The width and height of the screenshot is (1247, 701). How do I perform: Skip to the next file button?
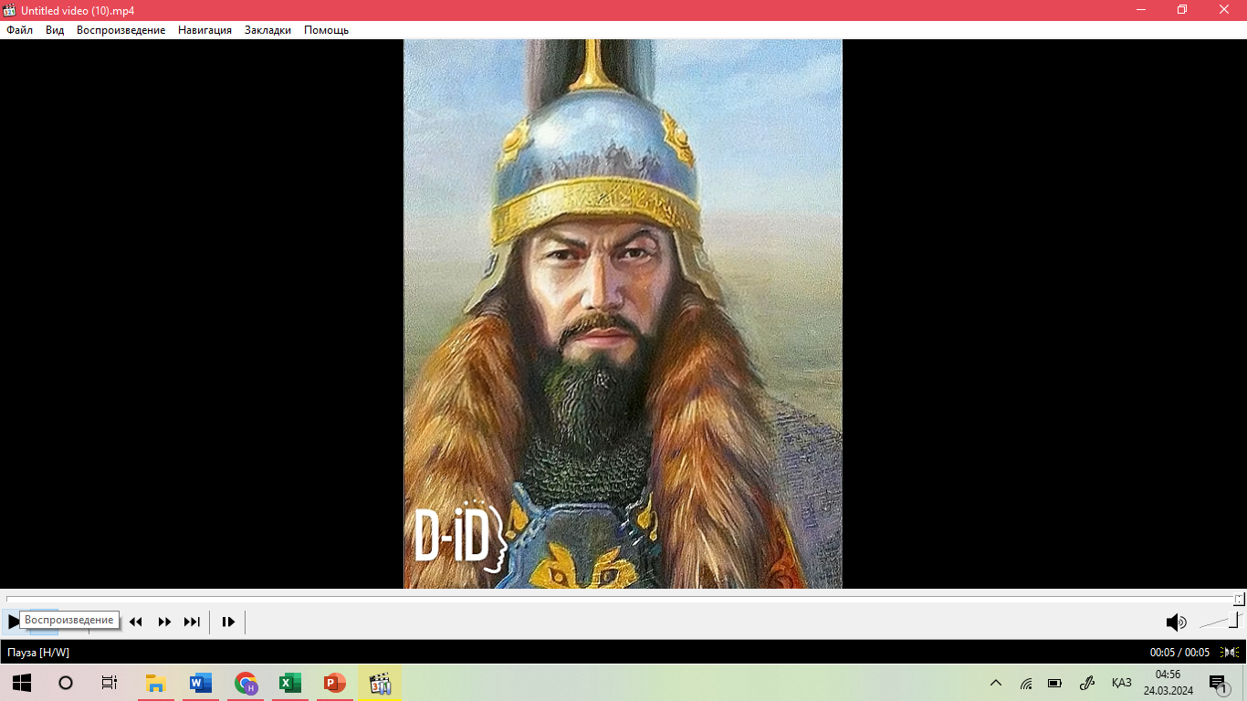pyautogui.click(x=192, y=622)
